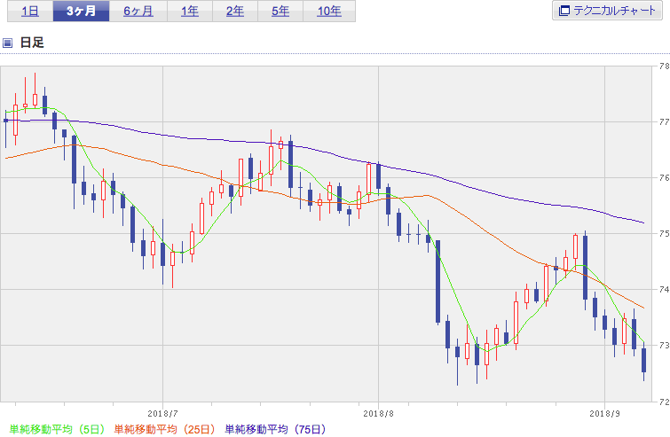Click the 単純移動平均（75日） purple legend

(x=276, y=429)
